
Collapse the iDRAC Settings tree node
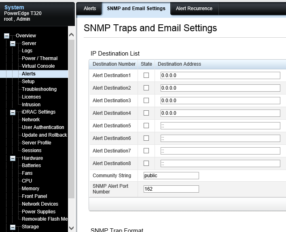coord(13,112)
